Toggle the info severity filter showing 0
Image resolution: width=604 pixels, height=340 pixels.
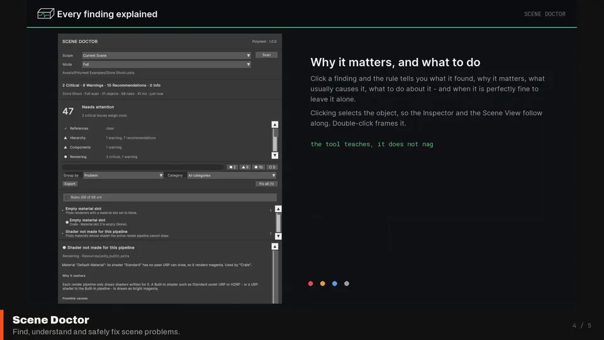click(x=272, y=167)
